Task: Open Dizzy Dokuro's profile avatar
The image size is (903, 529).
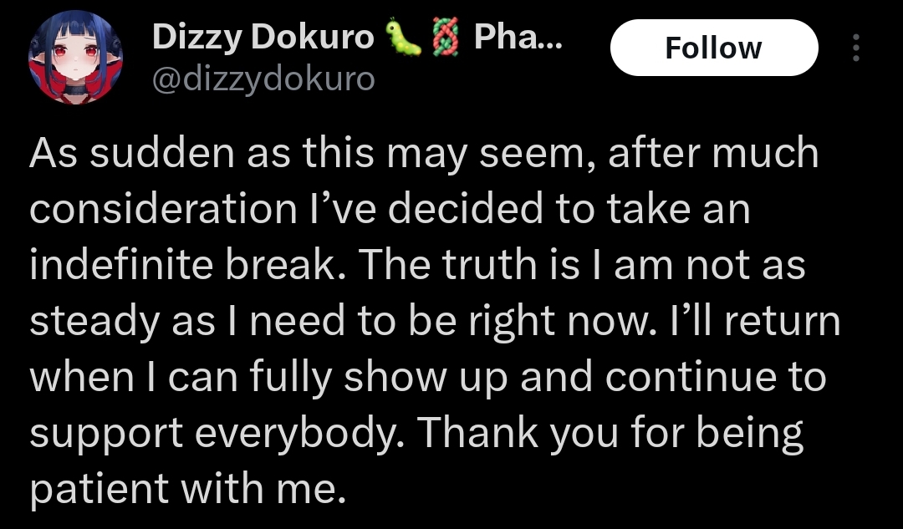Action: (75, 58)
